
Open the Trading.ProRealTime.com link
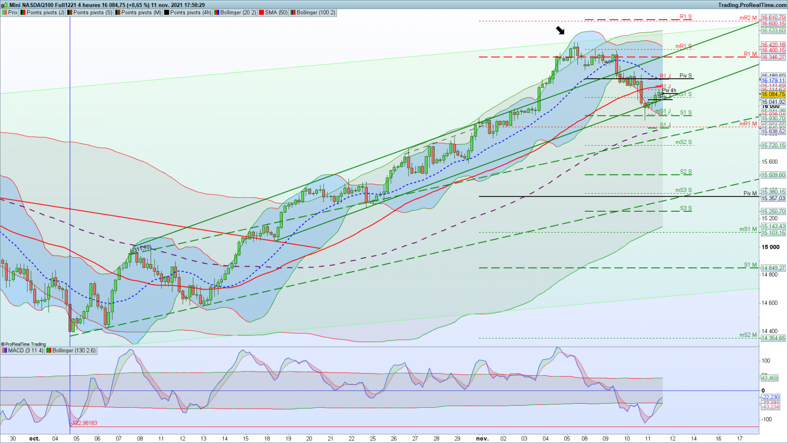click(x=752, y=5)
